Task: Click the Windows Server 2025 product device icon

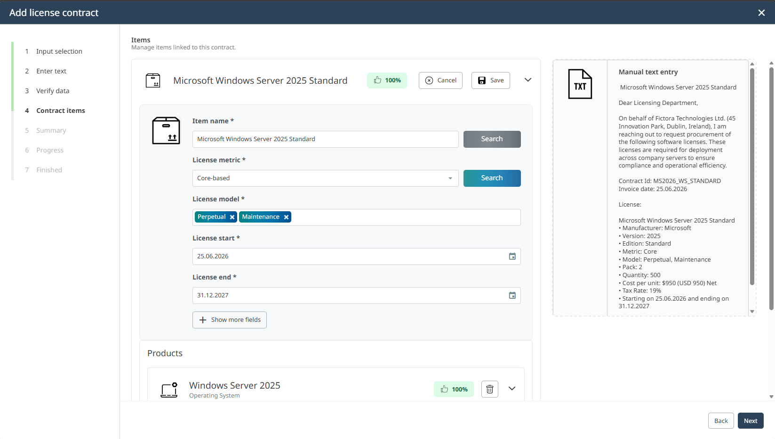Action: (x=169, y=390)
